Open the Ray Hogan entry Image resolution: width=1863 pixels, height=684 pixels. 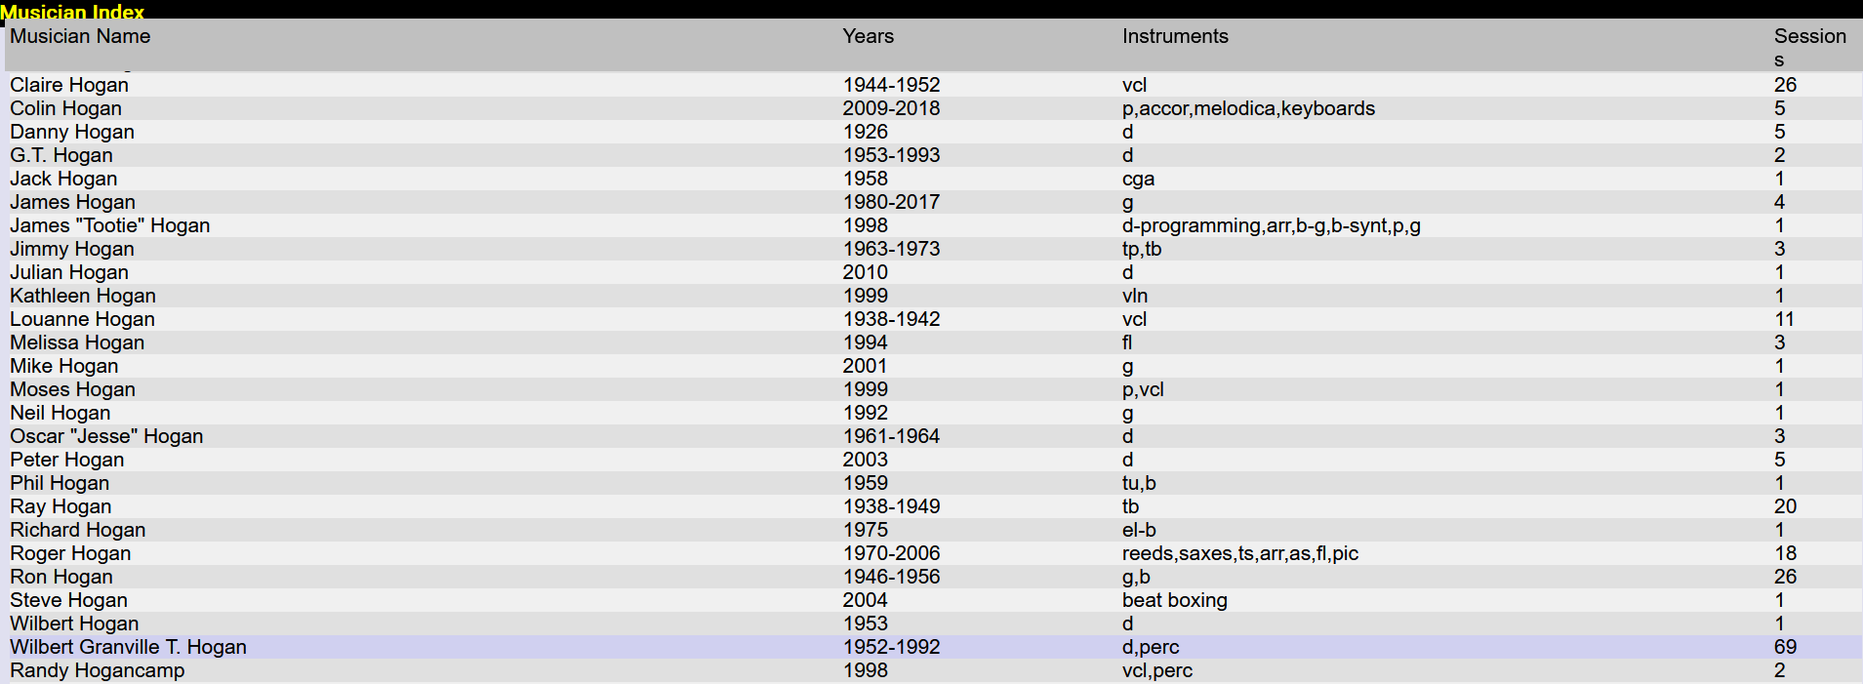[61, 506]
